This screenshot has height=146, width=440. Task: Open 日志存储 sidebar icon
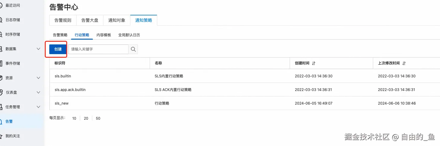[x=1, y=20]
